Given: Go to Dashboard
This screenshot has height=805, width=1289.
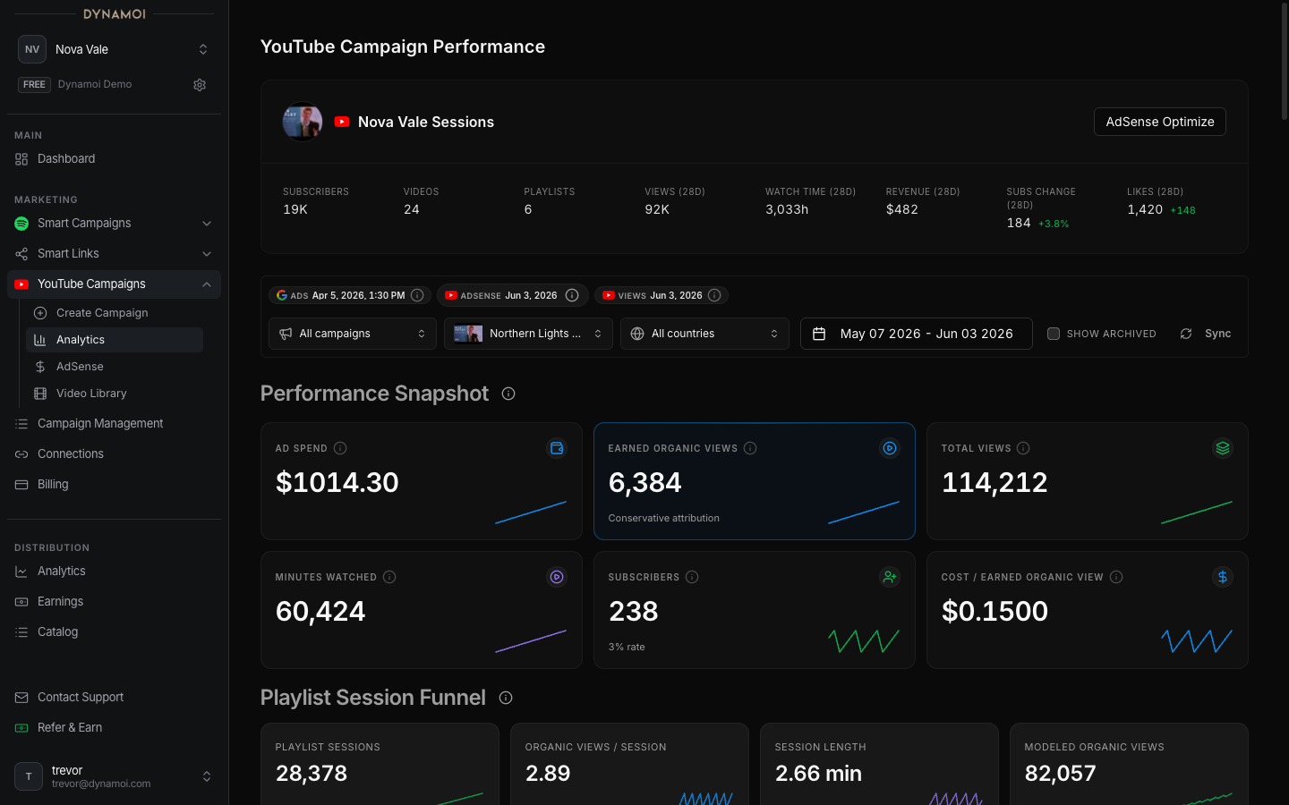Looking at the screenshot, I should pos(115,159).
